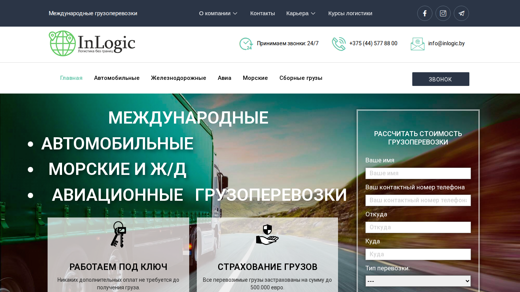
Task: Open the Telegram social icon
Action: coord(461,13)
